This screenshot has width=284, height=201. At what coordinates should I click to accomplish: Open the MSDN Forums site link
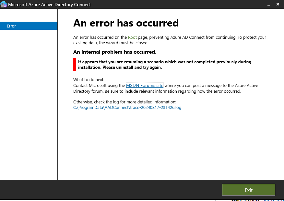[x=145, y=85]
